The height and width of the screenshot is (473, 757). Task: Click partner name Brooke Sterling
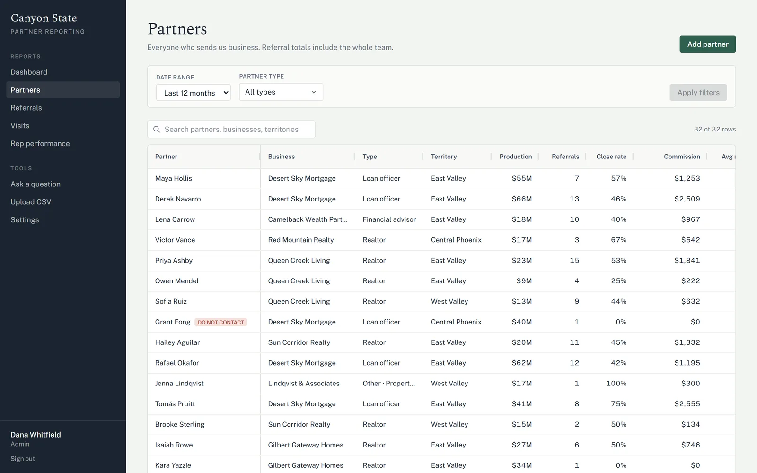[180, 424]
